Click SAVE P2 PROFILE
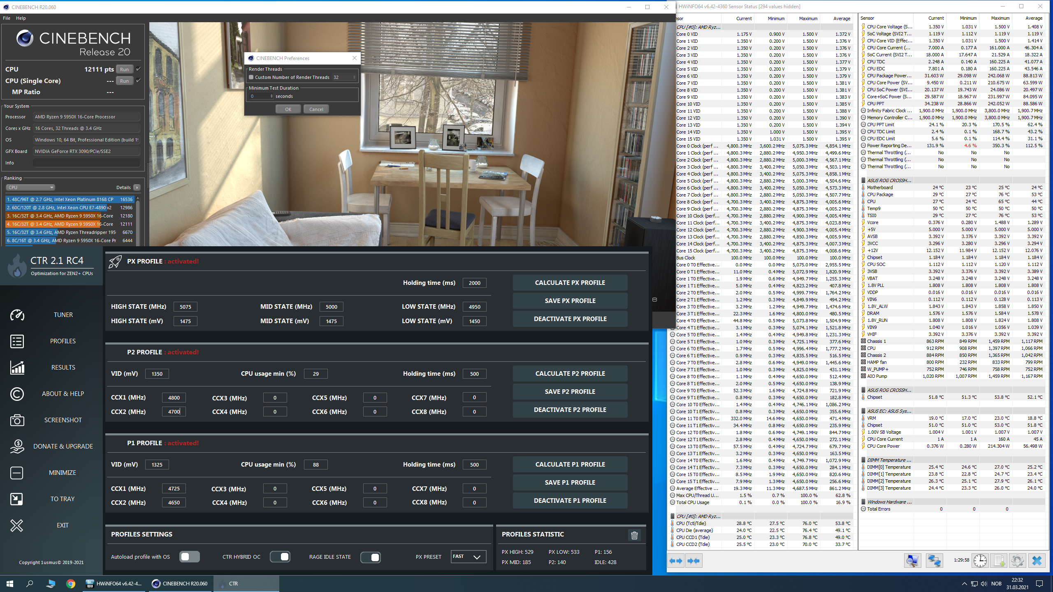Screen dimensions: 1053x592 click(570, 392)
